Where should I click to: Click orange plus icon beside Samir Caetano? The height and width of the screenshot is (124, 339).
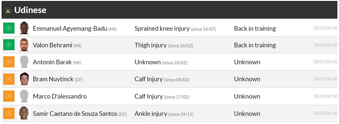pos(9,114)
